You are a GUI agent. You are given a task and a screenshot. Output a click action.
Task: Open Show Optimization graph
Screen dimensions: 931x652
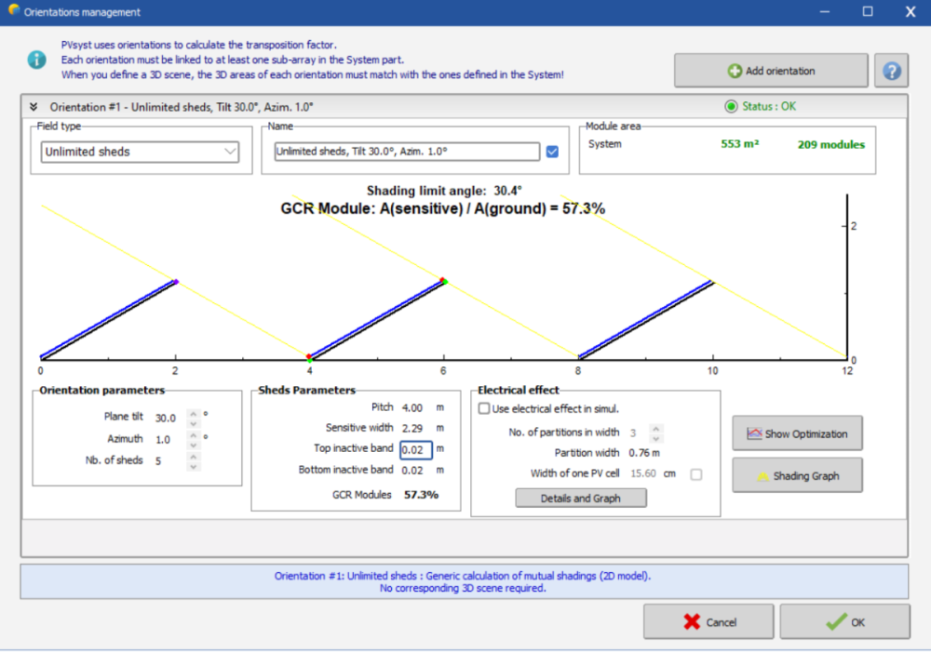pos(797,433)
